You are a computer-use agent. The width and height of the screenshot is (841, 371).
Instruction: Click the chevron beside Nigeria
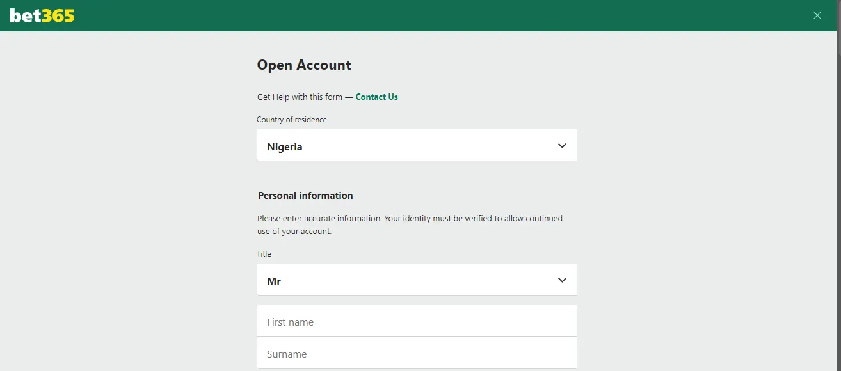pos(562,145)
